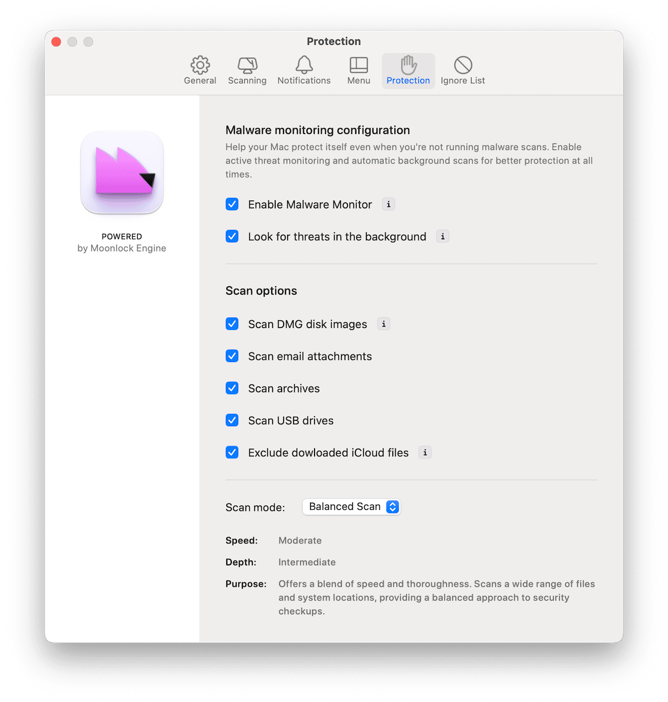Image resolution: width=668 pixels, height=702 pixels.
Task: Click the info badge beside background threat scanning
Action: click(443, 236)
